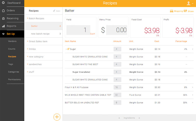Click the Share export icon
The image size is (196, 121).
185,11
